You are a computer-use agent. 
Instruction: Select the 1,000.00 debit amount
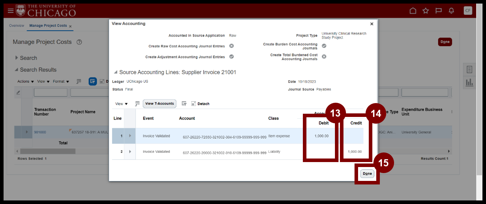(322, 136)
